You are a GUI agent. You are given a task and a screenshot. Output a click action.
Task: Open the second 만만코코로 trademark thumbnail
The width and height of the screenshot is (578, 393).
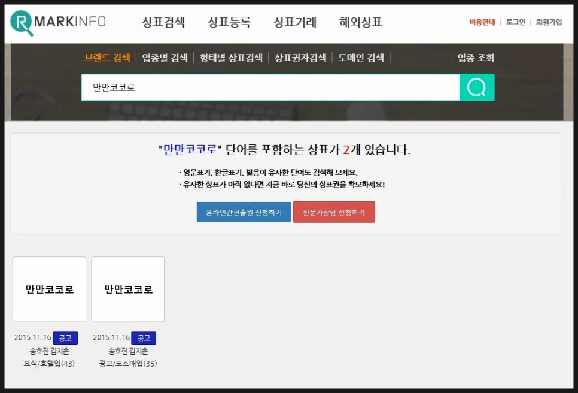click(127, 289)
